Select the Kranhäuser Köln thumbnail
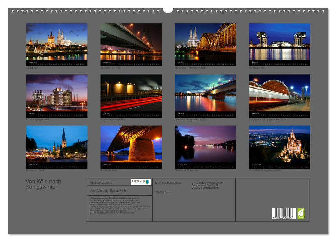The height and width of the screenshot is (242, 336). tap(280, 42)
